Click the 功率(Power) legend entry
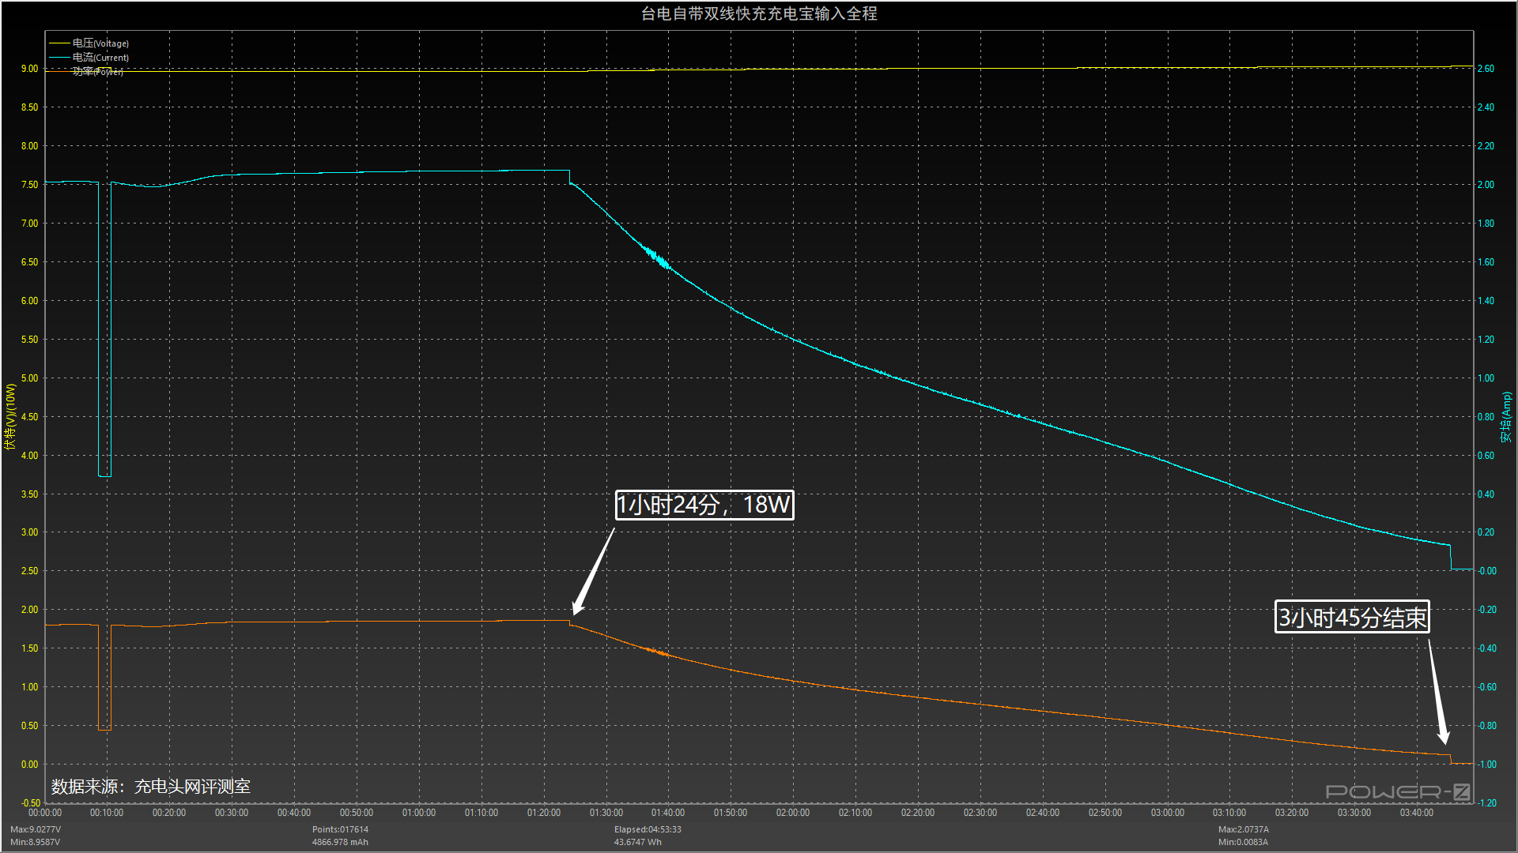Screen dimensions: 1518x853 pos(98,72)
